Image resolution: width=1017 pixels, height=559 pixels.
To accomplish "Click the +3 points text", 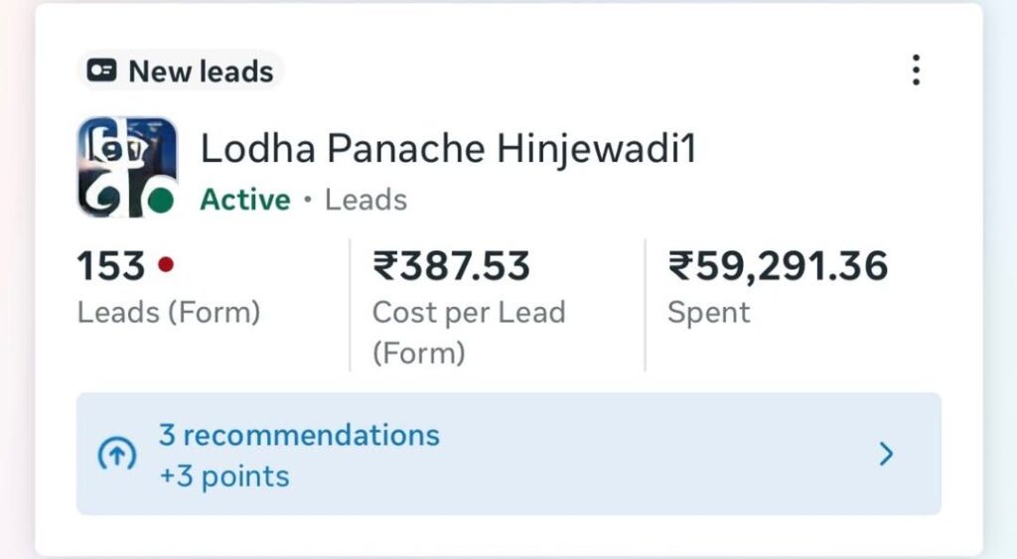I will (x=224, y=477).
